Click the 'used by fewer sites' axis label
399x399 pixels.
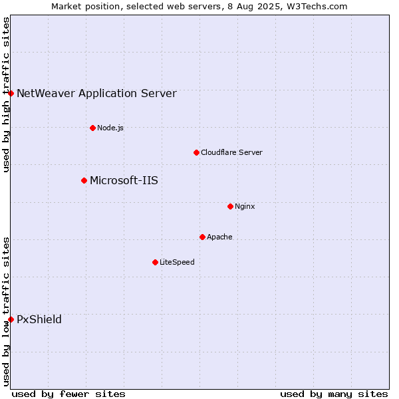pyautogui.click(x=68, y=394)
